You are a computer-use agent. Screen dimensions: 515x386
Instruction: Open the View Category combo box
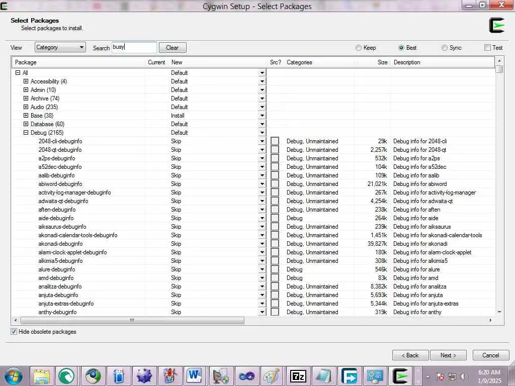60,47
